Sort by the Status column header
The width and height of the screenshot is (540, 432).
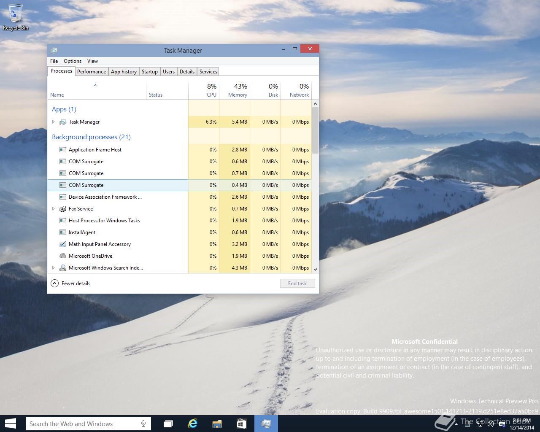pos(167,90)
